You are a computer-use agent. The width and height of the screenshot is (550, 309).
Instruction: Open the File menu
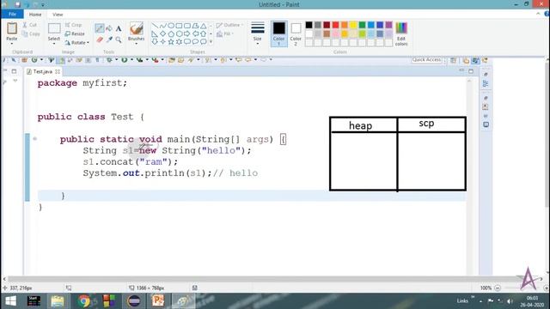(x=12, y=14)
